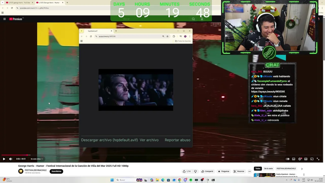Toggle subtitles in the YouTube player
This screenshot has width=325, height=183.
coord(294,159)
